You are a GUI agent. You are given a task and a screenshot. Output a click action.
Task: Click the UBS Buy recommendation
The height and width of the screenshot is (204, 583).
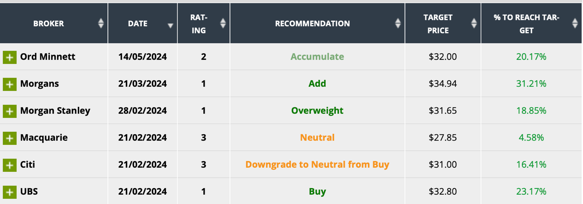[317, 191]
